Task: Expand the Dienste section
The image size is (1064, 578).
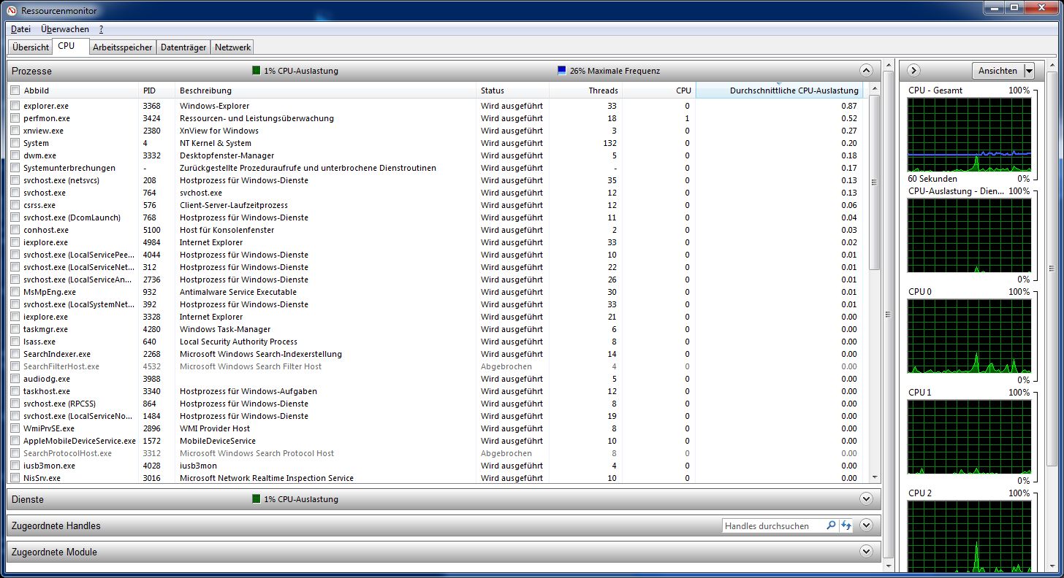Action: (867, 499)
